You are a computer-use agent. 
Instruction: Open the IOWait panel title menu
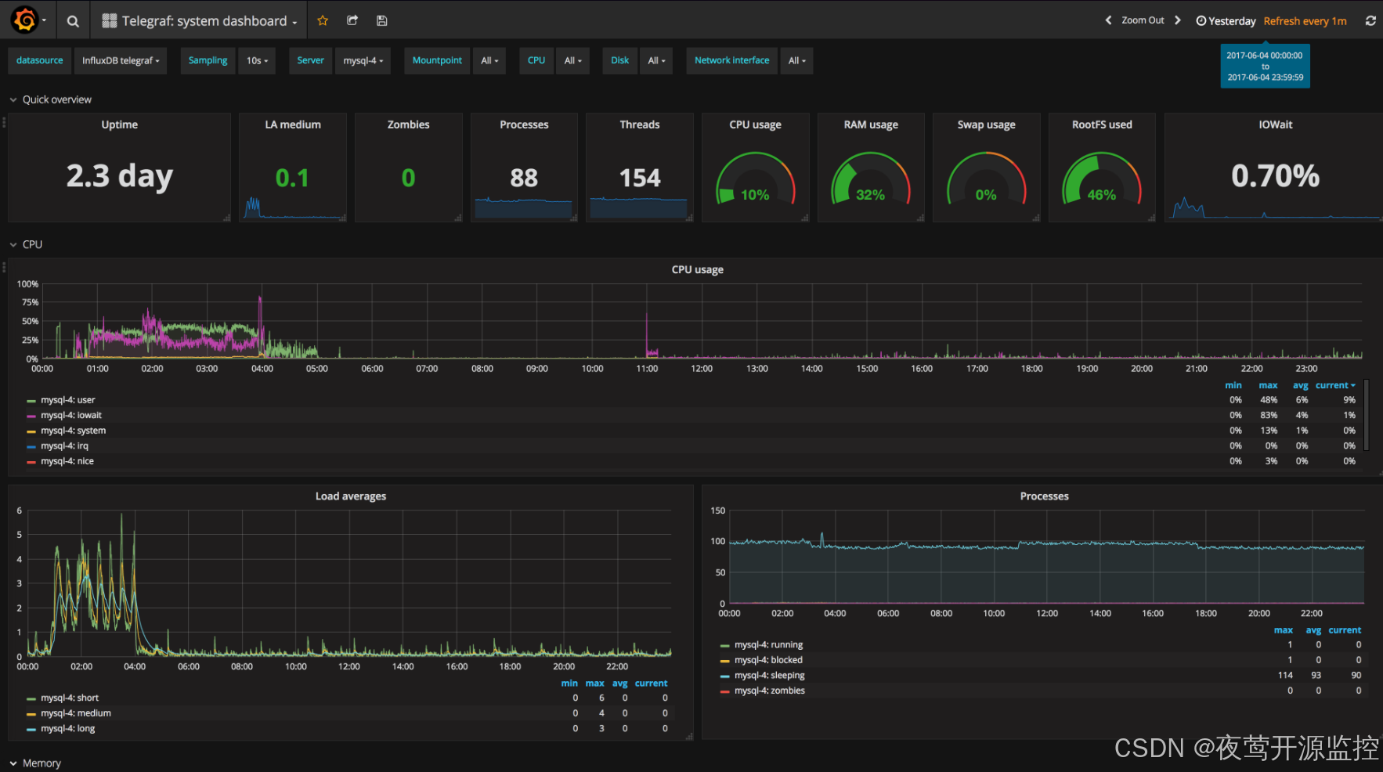pos(1275,124)
